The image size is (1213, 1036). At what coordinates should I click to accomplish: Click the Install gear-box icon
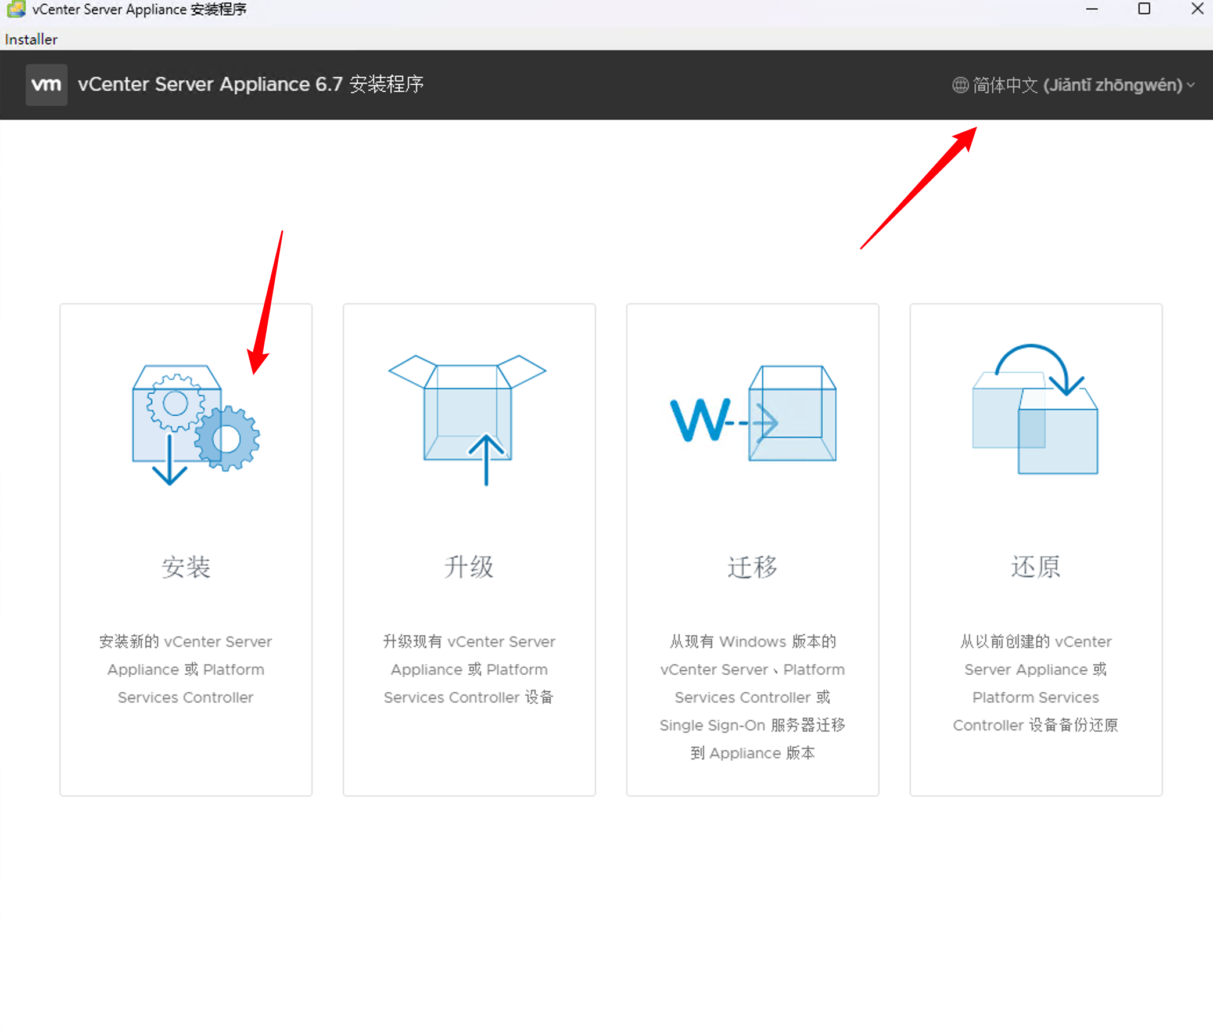(196, 425)
